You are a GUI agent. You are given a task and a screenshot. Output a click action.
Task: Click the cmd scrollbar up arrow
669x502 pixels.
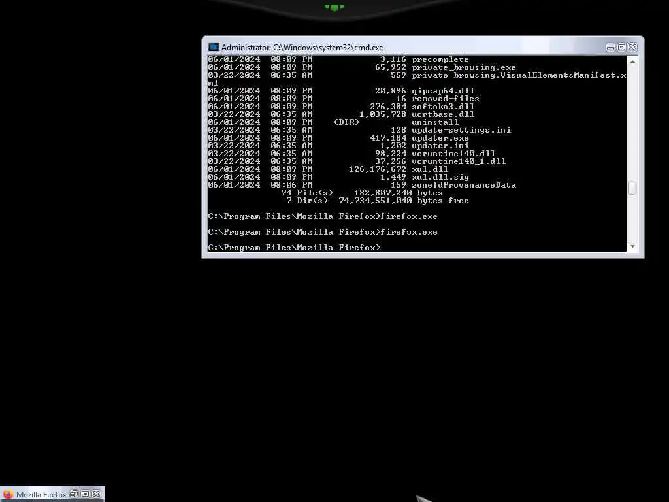[x=632, y=62]
